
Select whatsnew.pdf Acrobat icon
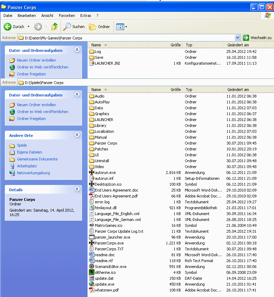click(x=92, y=290)
